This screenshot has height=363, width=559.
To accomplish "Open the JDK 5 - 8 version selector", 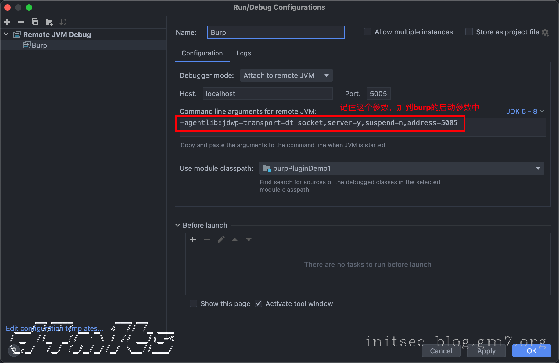I will [525, 111].
